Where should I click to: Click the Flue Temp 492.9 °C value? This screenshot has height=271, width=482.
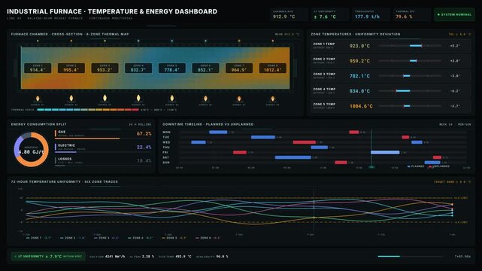(x=183, y=257)
